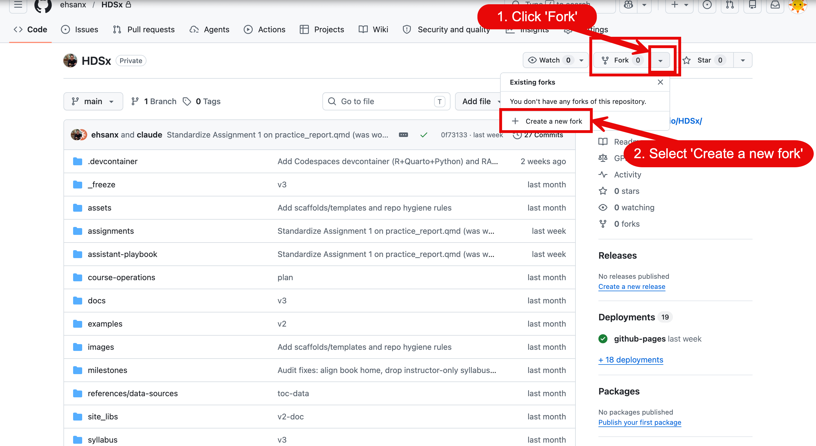Select Create a new fork

(547, 121)
